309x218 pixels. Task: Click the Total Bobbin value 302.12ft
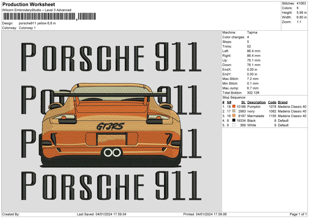pyautogui.click(x=254, y=93)
